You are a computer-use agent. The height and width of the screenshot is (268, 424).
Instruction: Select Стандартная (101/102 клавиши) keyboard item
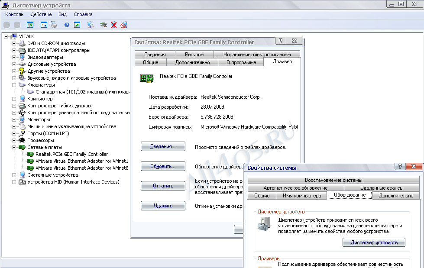83,92
